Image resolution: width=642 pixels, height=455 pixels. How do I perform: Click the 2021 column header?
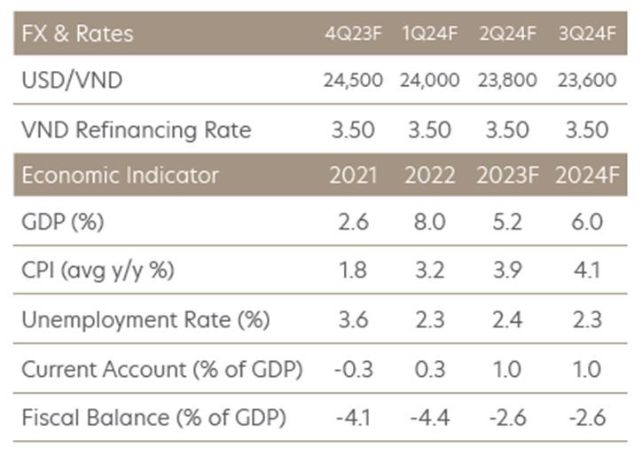(353, 175)
